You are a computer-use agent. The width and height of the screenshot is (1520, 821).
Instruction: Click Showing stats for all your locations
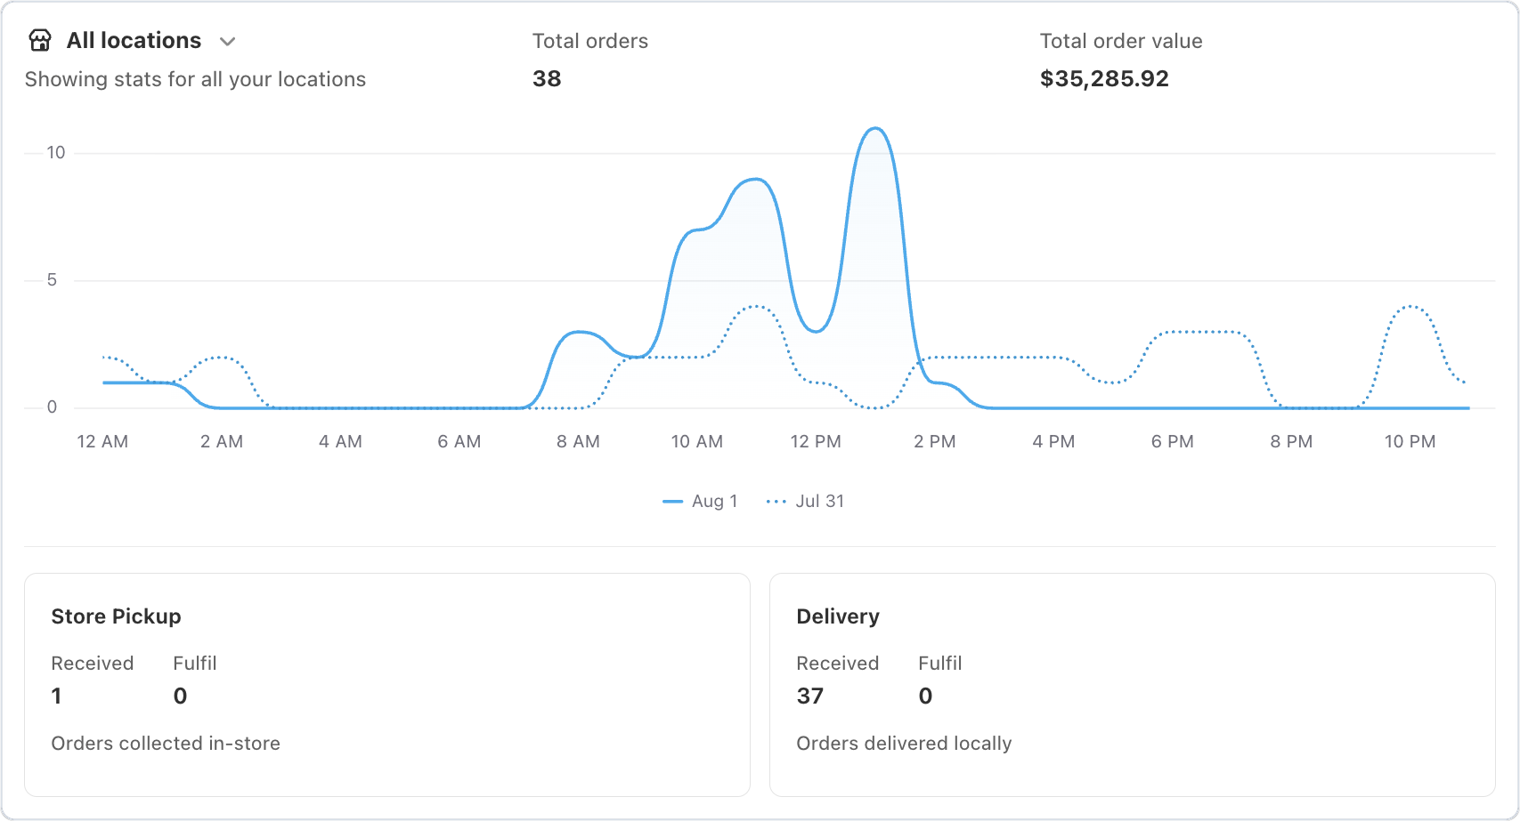[195, 79]
